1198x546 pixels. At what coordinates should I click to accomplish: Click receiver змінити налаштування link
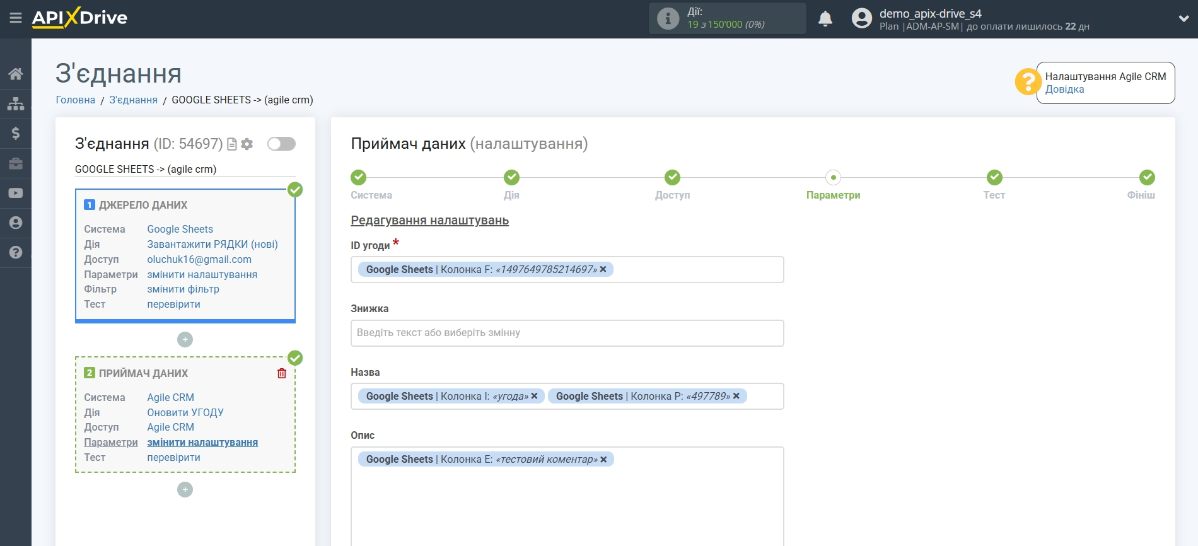point(202,442)
